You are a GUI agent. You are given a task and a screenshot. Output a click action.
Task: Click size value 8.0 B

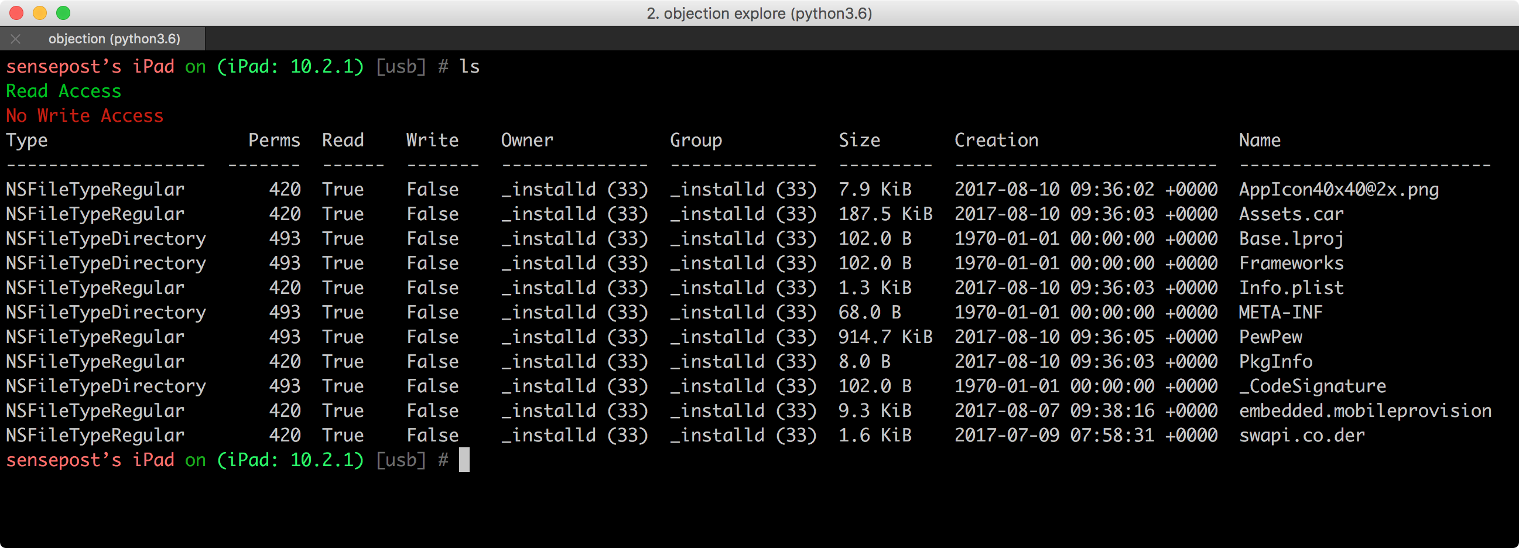coord(864,362)
